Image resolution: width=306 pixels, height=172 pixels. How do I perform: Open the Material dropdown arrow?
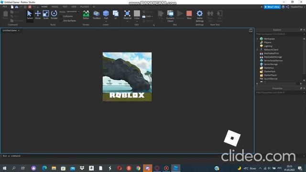click(x=127, y=21)
